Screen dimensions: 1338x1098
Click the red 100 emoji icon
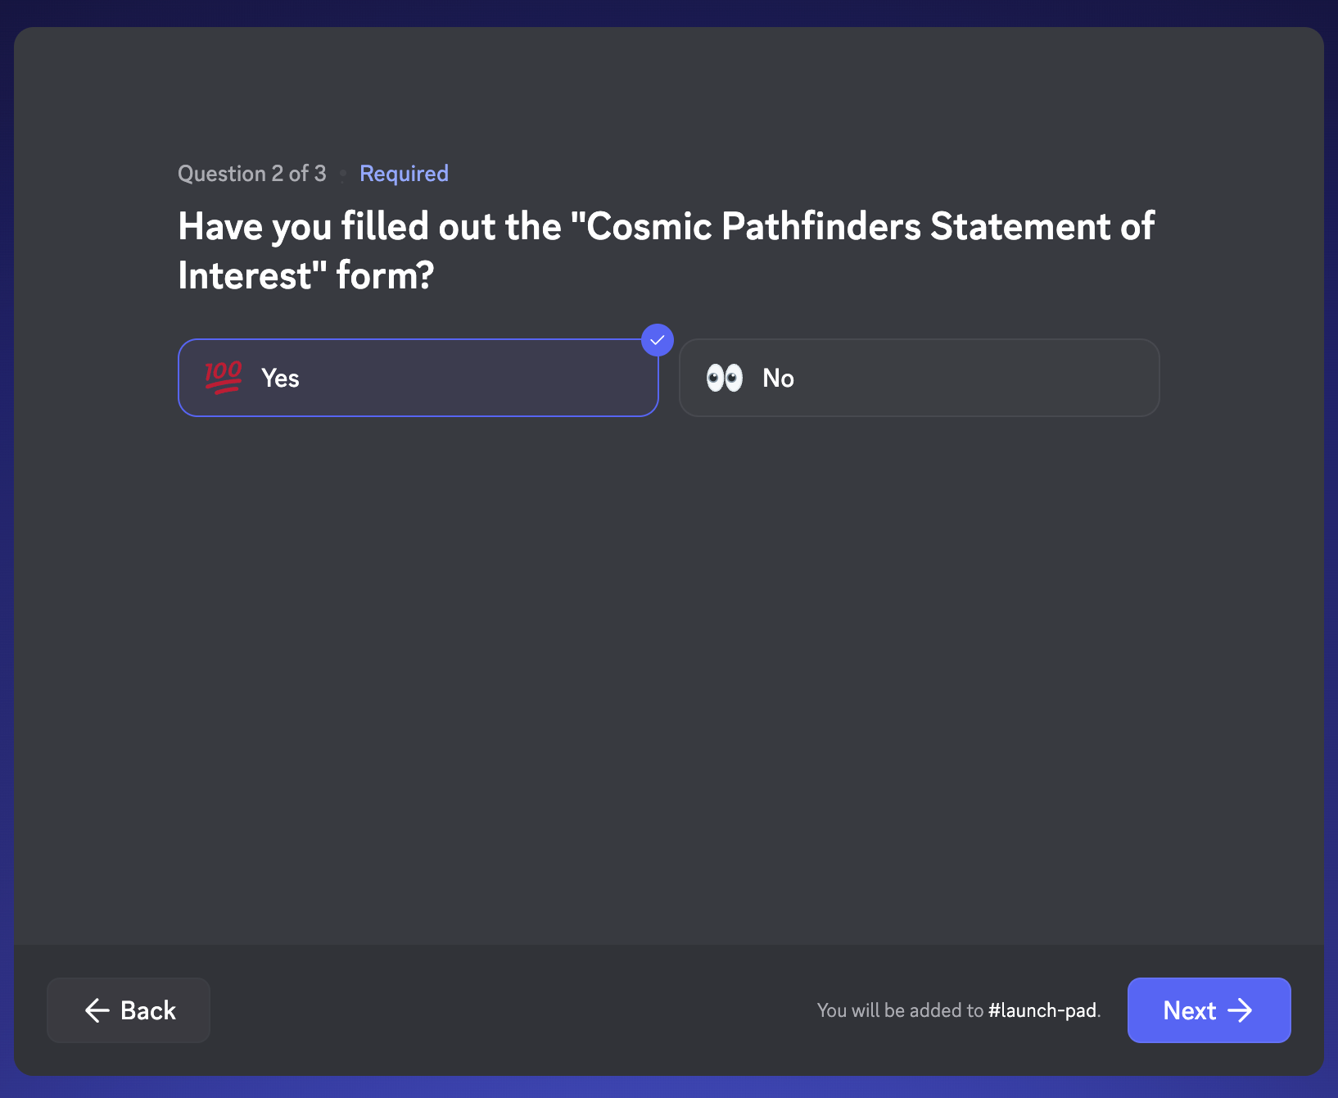(224, 378)
